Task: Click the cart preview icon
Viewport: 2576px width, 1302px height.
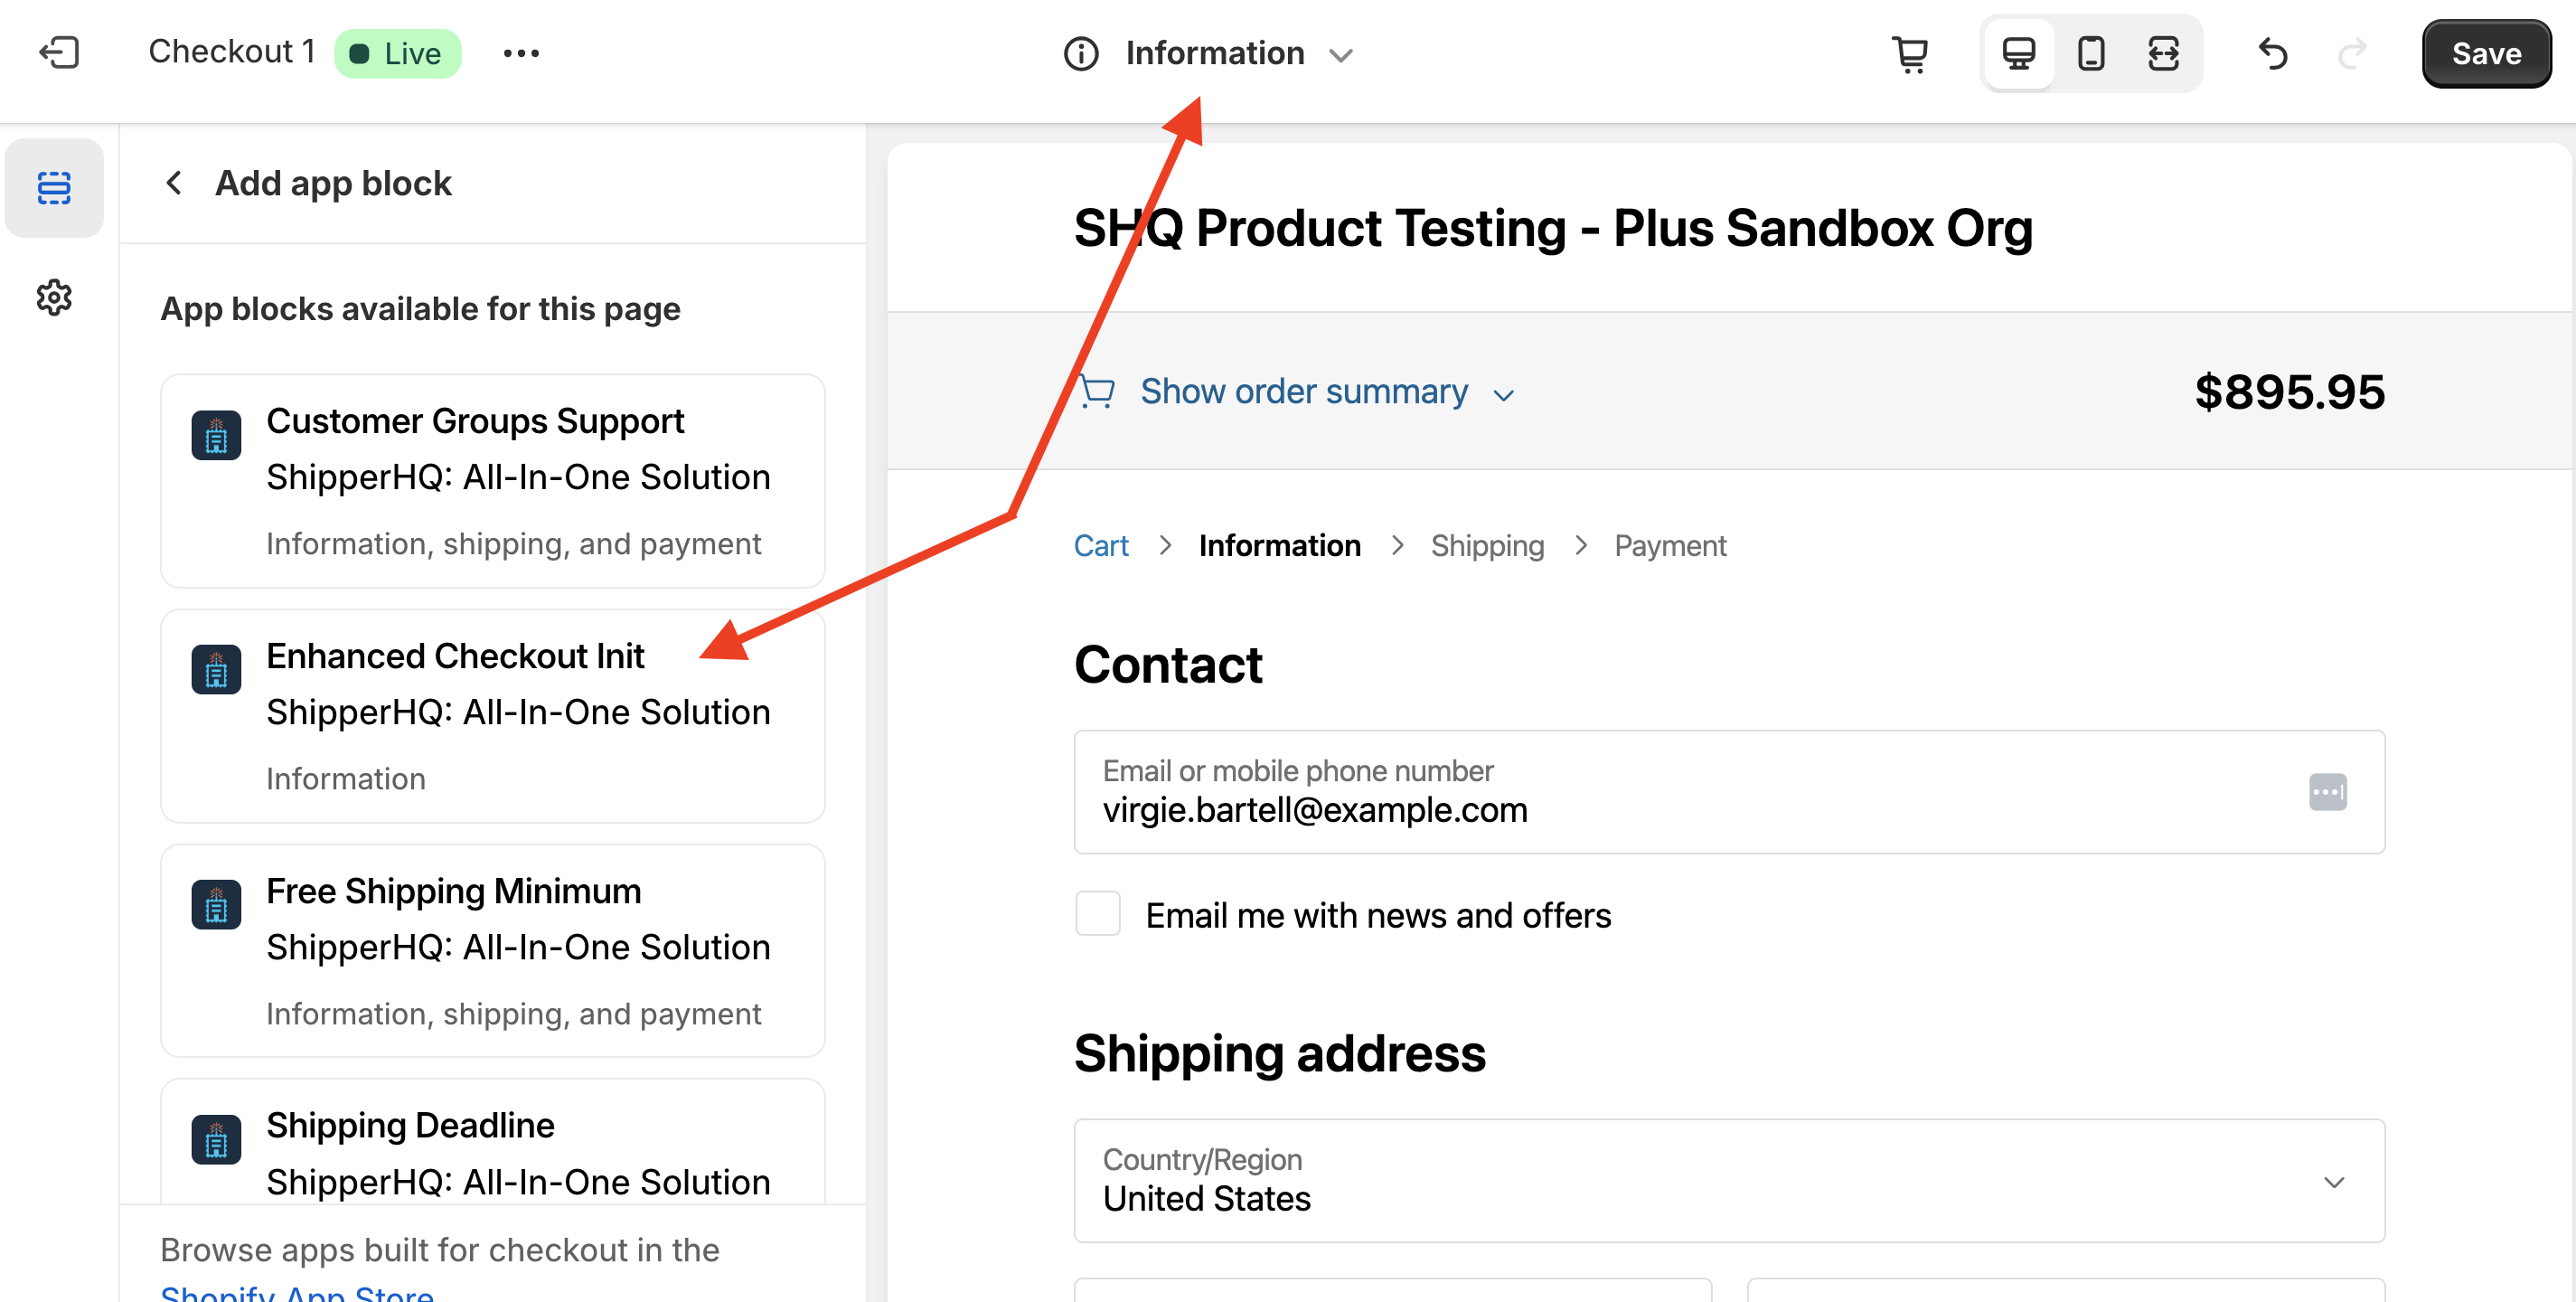Action: (x=1910, y=53)
